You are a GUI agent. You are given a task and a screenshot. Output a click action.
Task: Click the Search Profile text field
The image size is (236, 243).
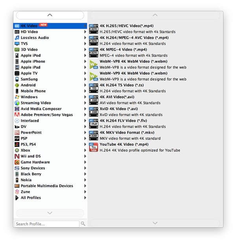pos(46,224)
